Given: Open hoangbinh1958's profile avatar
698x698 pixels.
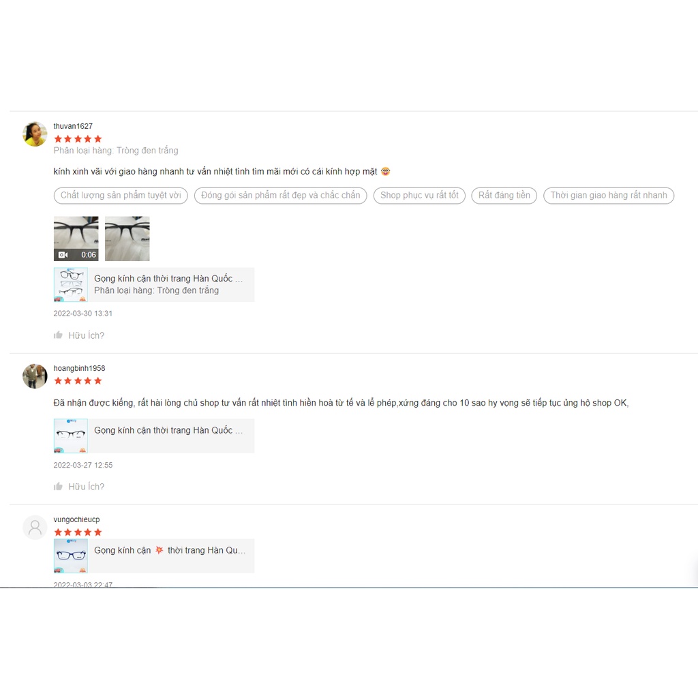Looking at the screenshot, I should point(35,376).
